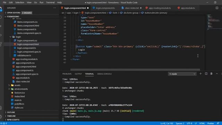Show the Output panel tab
This screenshot has height=125, width=222.
(x=78, y=74)
